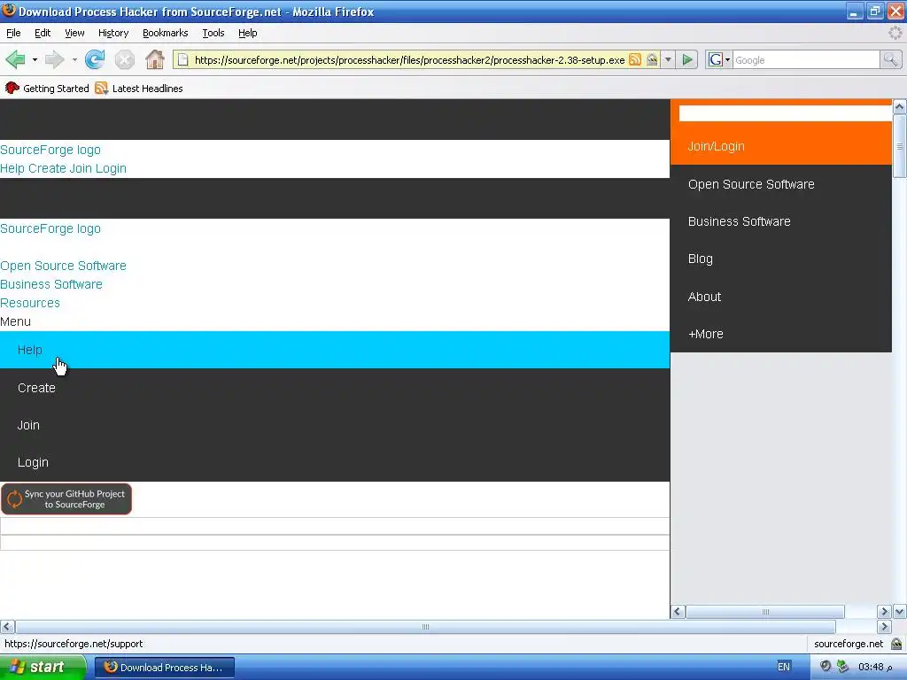Click the Firefox taskbar window button
Screen dimensions: 907x680
tap(165, 668)
